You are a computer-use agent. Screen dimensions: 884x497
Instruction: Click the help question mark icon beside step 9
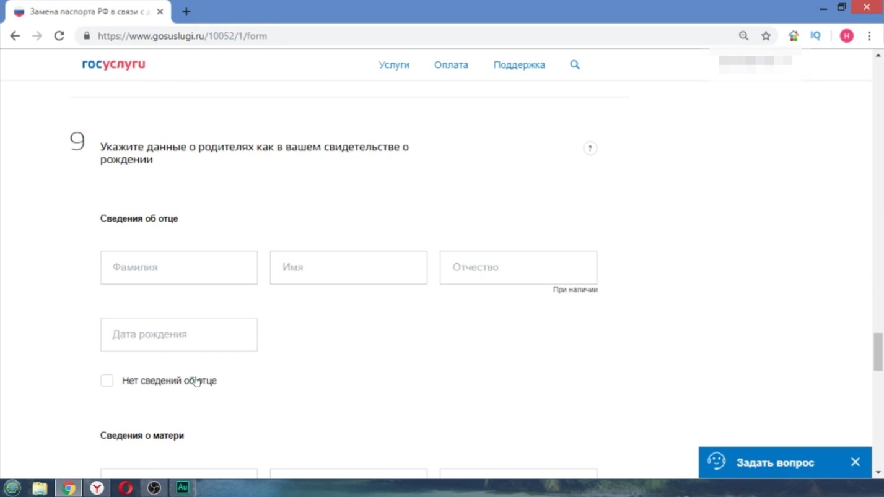(x=590, y=149)
